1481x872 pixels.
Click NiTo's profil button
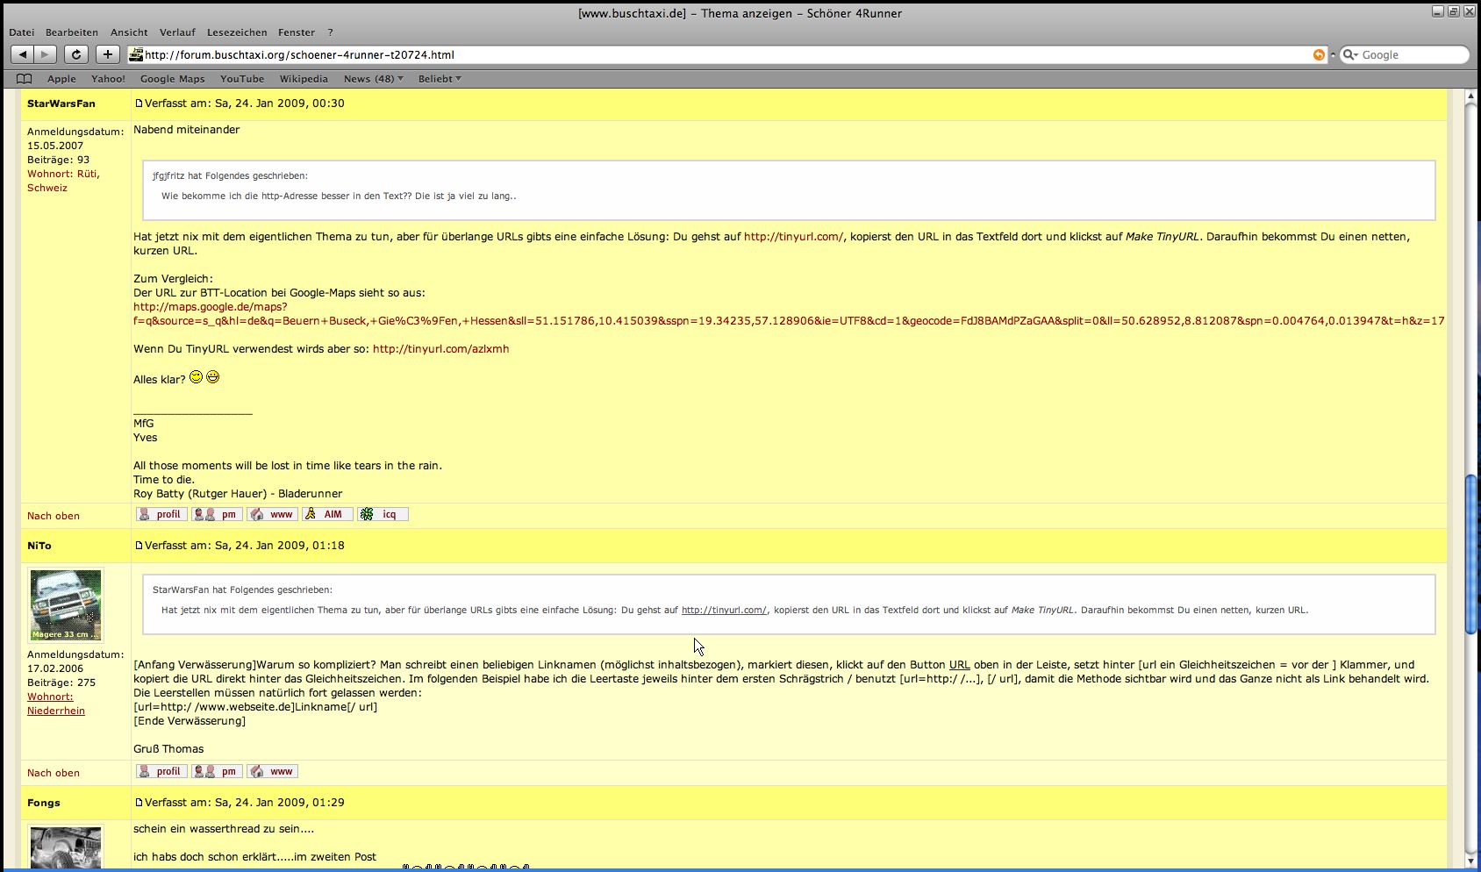161,771
